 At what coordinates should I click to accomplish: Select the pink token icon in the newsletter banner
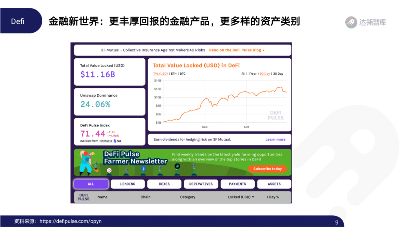[x=109, y=170]
